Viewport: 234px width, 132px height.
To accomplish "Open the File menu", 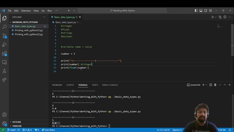I will (x=10, y=11).
